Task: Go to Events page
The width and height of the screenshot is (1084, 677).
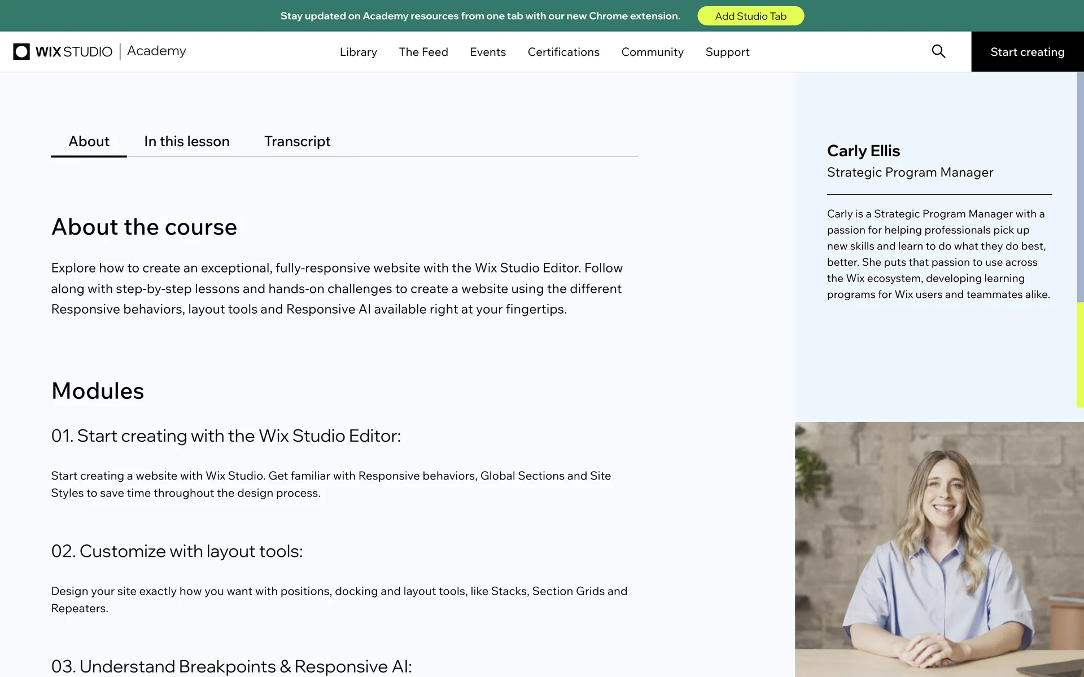Action: pyautogui.click(x=488, y=52)
